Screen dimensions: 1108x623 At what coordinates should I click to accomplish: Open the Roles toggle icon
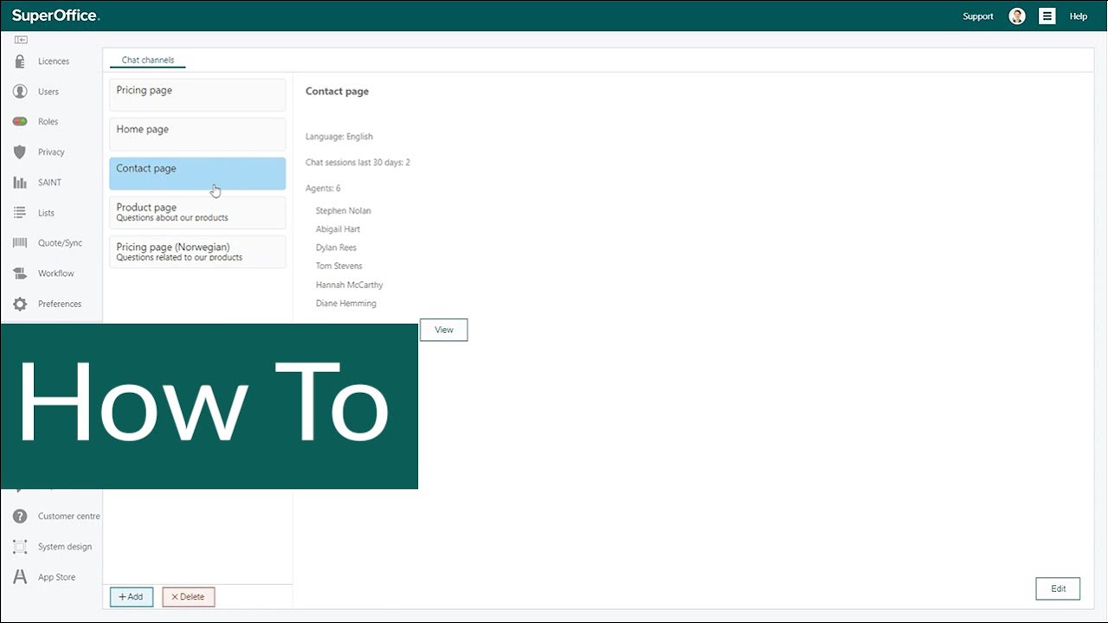coord(20,122)
